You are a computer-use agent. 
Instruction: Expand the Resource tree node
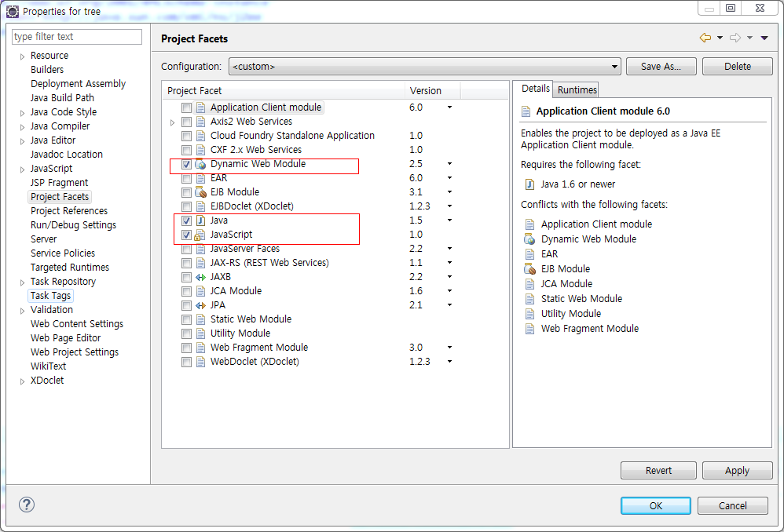pos(22,56)
